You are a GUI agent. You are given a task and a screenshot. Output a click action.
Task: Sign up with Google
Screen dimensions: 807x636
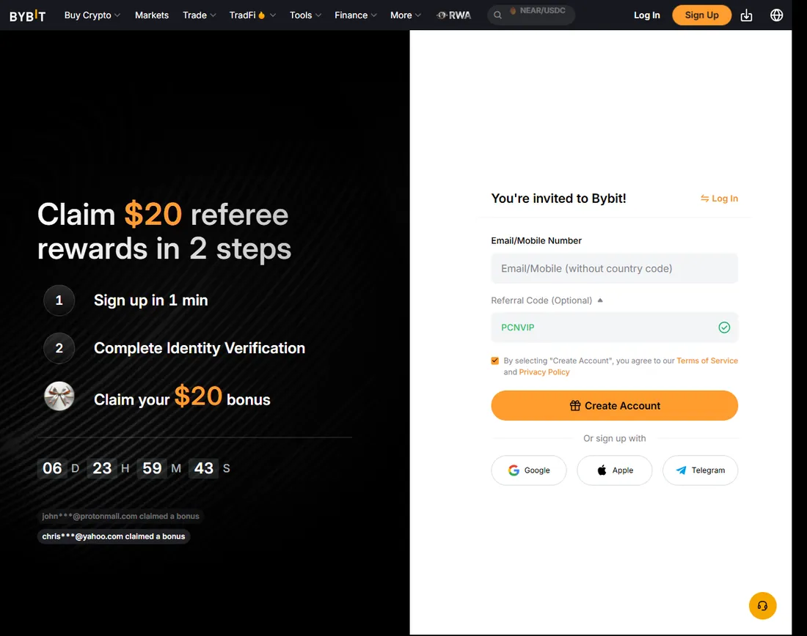528,470
